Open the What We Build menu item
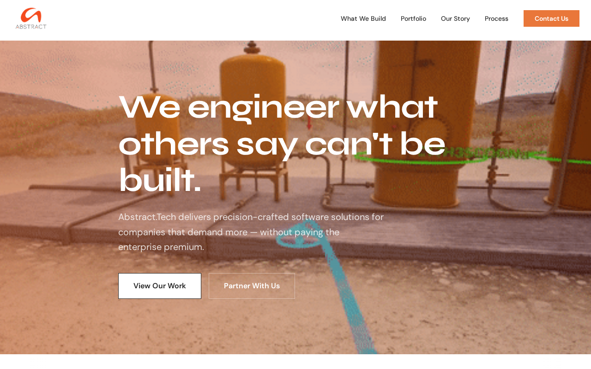The width and height of the screenshot is (591, 369). pos(363,18)
